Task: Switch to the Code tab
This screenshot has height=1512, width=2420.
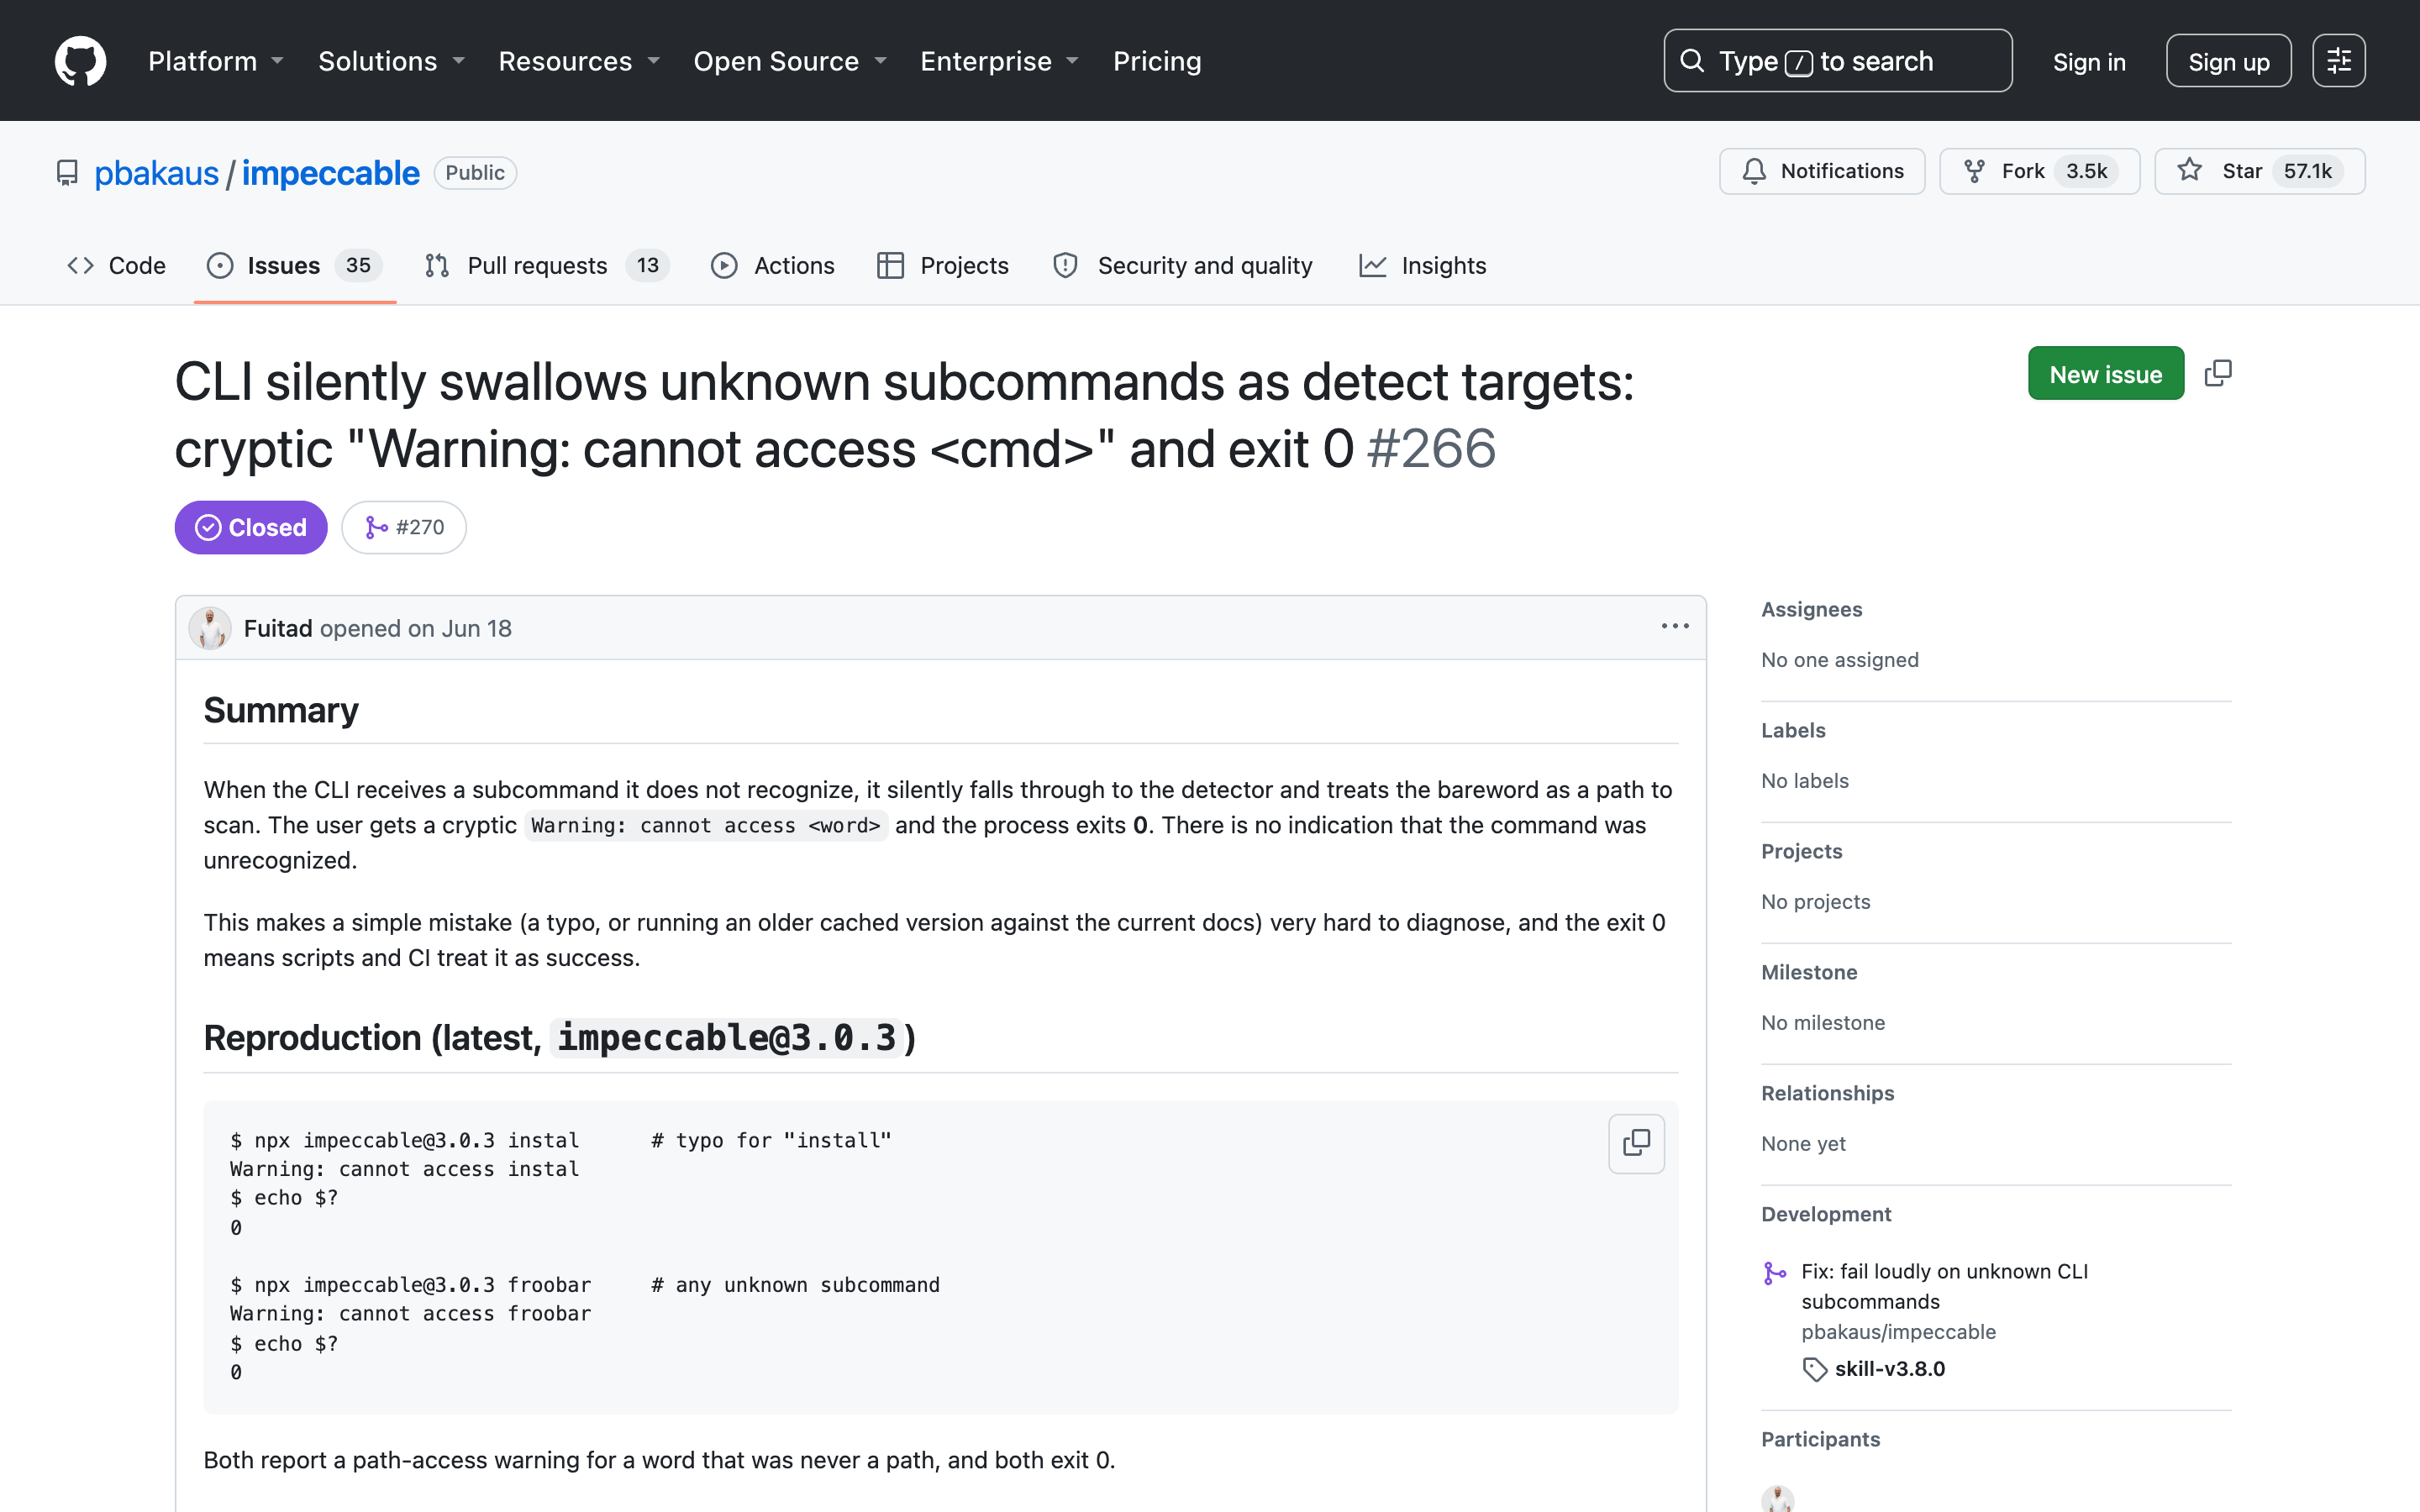Action: pyautogui.click(x=116, y=265)
